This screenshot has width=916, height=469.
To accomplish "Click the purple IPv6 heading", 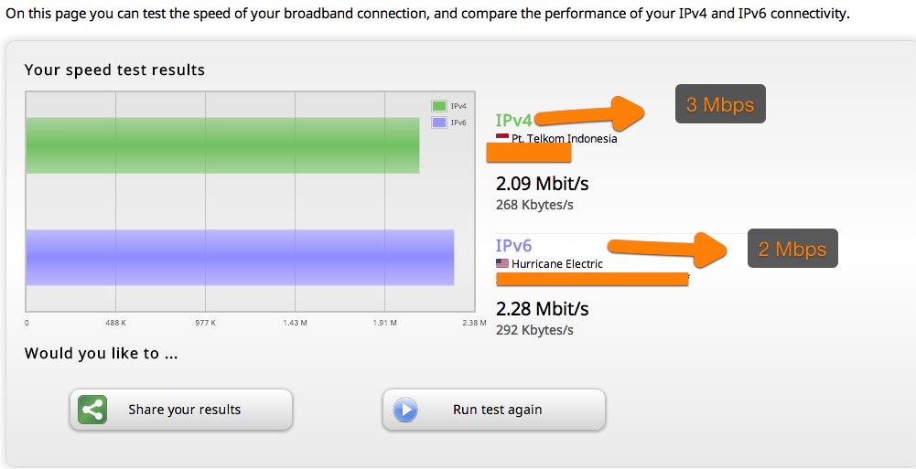I will coord(514,246).
